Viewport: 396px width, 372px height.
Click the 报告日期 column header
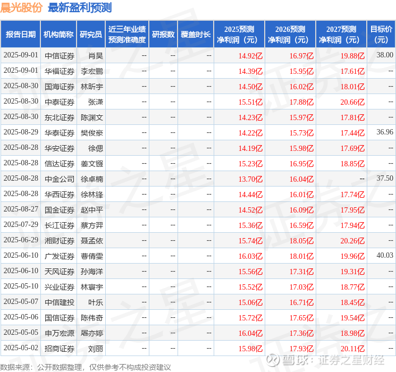[x=20, y=35]
